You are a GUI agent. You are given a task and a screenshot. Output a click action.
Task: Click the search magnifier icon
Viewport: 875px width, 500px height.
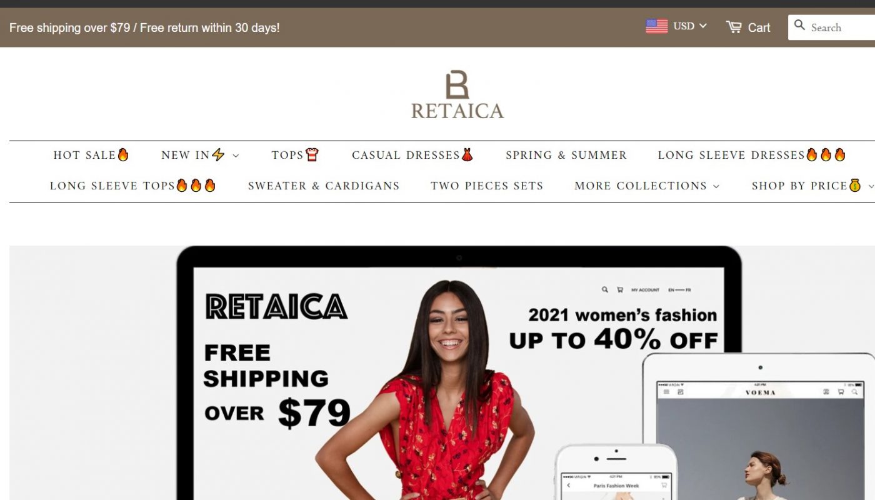point(799,25)
